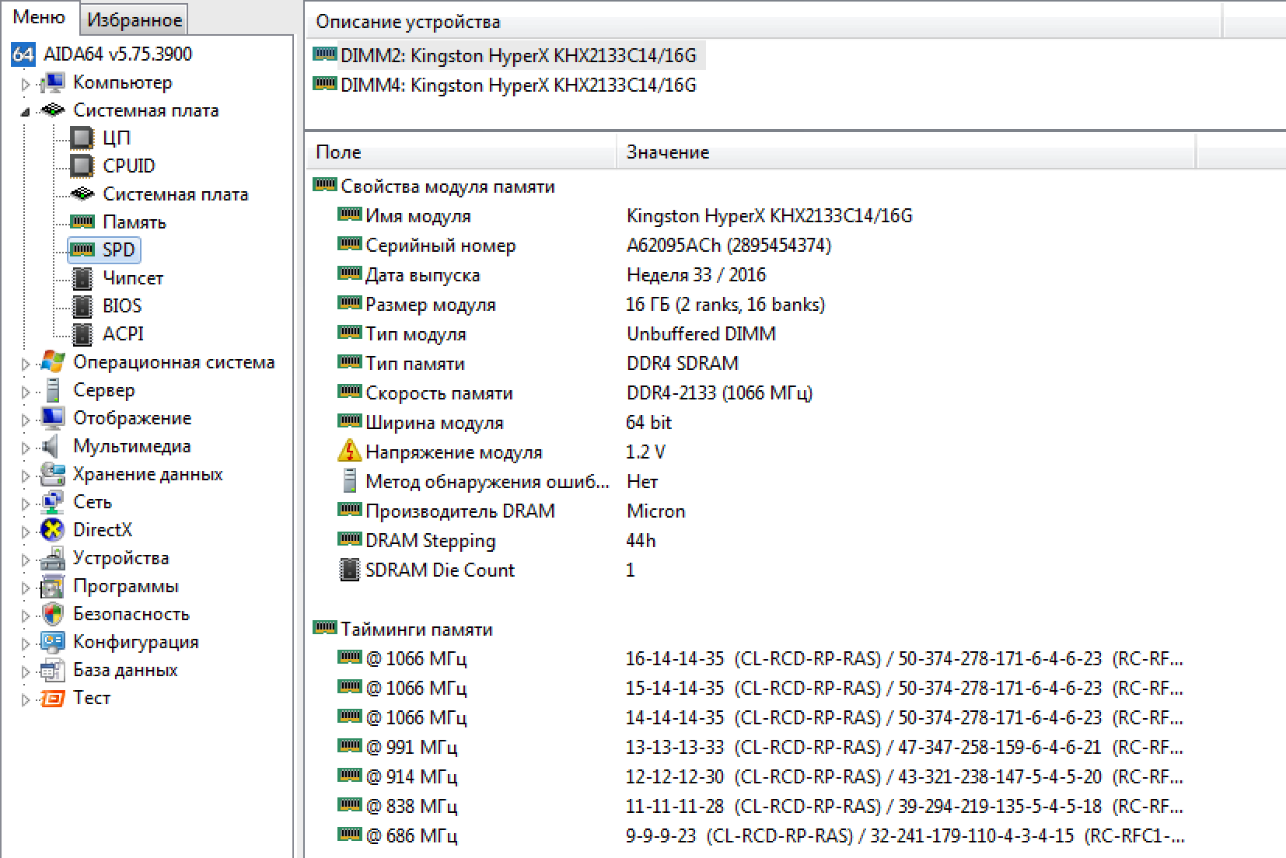Image resolution: width=1286 pixels, height=858 pixels.
Task: Click the SDRAM Die Count chip icon
Action: pyautogui.click(x=349, y=570)
